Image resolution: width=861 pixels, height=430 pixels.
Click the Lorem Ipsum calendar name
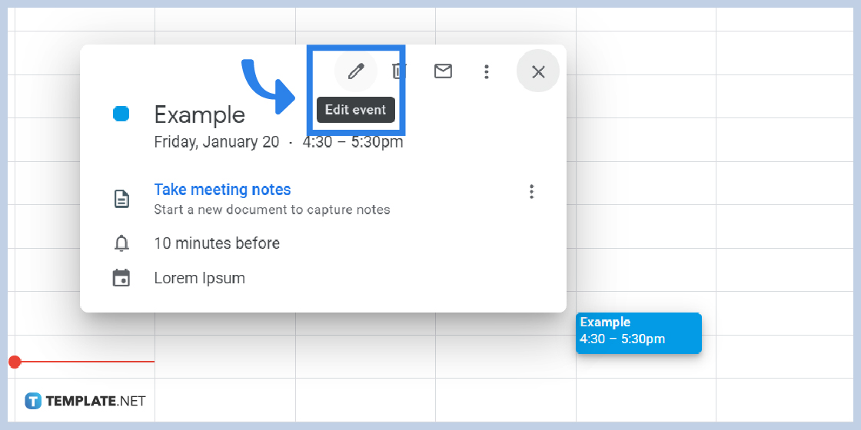coord(199,278)
